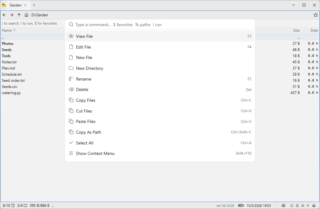Click the checkmark icon beside Select All

[x=71, y=143]
